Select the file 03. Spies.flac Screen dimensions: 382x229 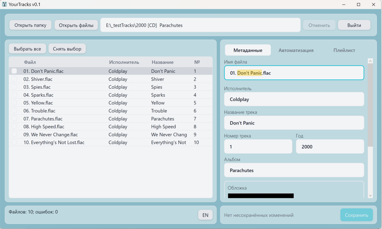click(110, 87)
